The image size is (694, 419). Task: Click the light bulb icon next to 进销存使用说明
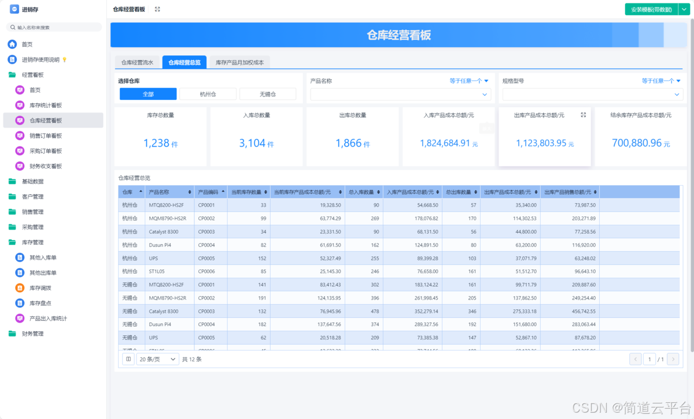pos(65,59)
